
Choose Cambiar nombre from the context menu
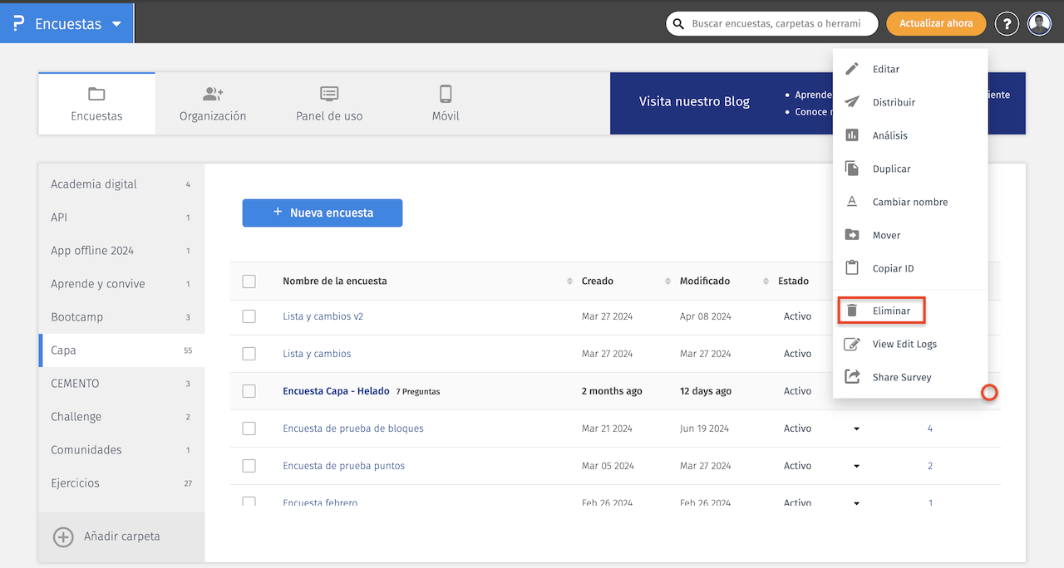909,202
